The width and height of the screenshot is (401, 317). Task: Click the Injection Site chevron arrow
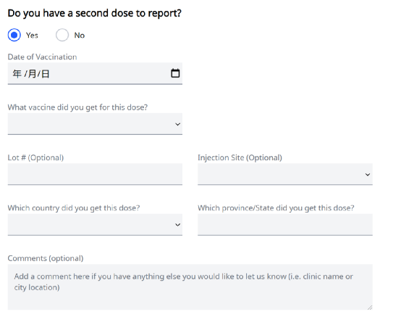[368, 175]
